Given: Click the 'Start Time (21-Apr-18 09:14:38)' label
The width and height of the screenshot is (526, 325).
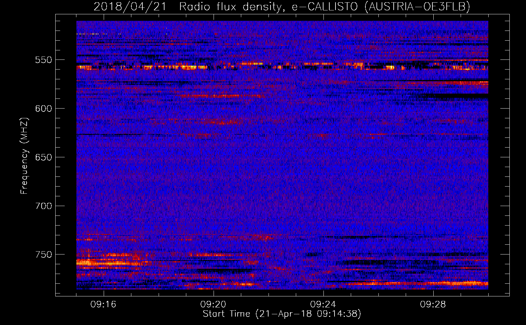Looking at the screenshot, I should (x=282, y=314).
